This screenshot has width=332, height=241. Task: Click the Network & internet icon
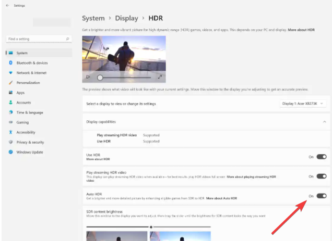tap(10, 73)
